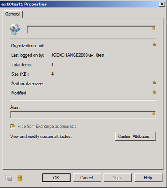
Task: Click the Modified label
Action: 20,93
